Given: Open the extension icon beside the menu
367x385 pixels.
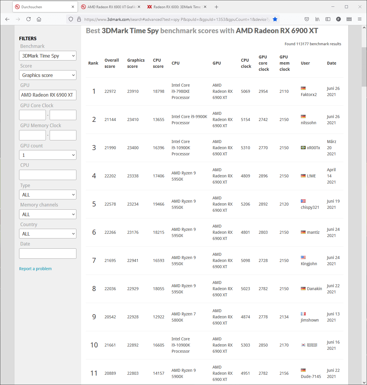Looking at the screenshot, I should pyautogui.click(x=349, y=19).
